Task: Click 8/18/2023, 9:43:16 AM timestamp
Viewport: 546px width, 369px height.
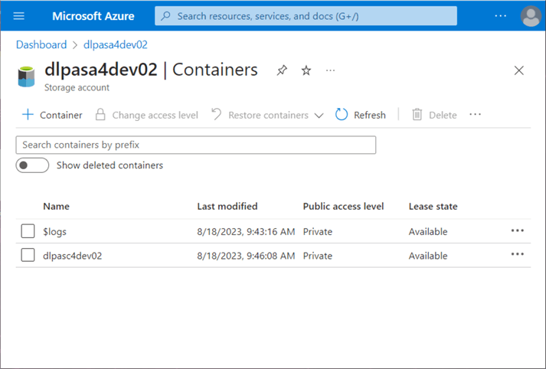Action: [x=246, y=232]
